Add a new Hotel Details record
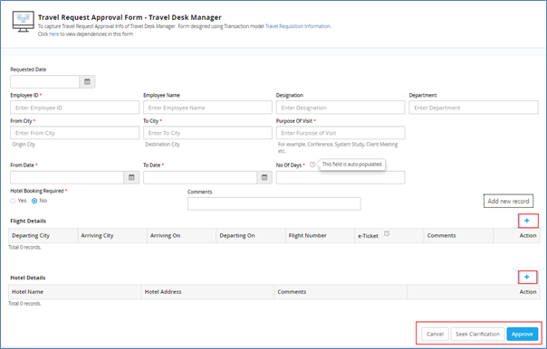547x349 pixels. (527, 278)
